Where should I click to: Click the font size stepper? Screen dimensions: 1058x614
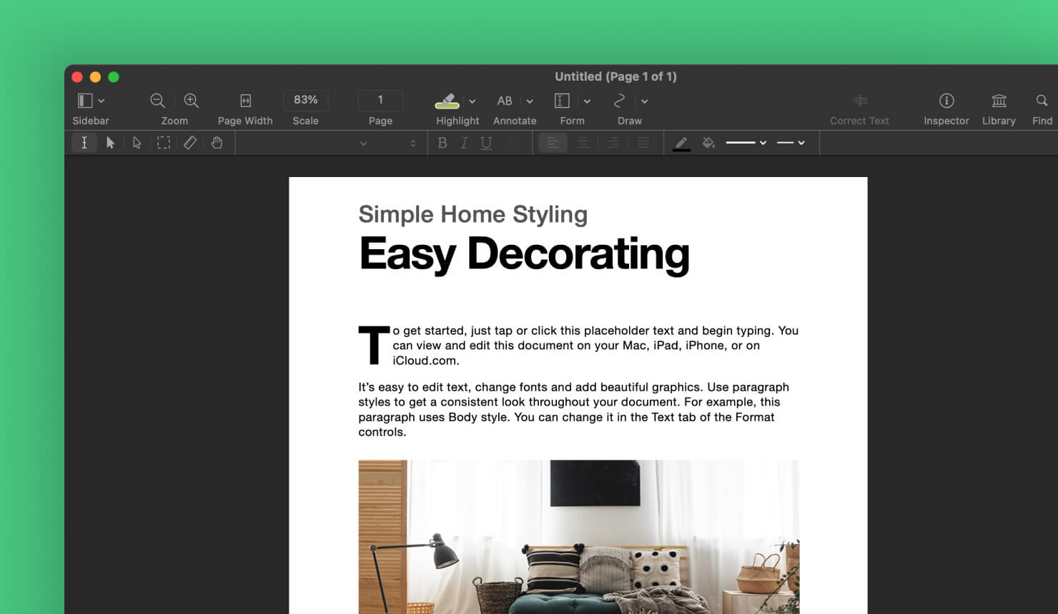point(412,144)
